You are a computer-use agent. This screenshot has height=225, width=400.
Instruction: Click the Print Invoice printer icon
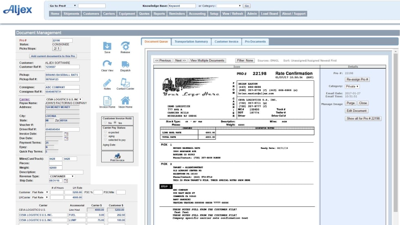[x=117, y=157]
